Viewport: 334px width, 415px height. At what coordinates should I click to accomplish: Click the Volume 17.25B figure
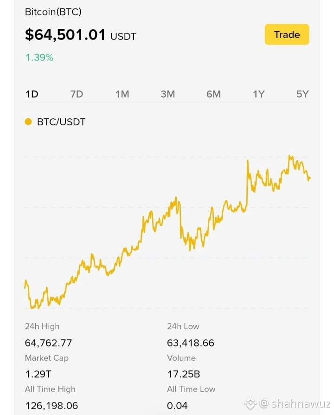[184, 374]
